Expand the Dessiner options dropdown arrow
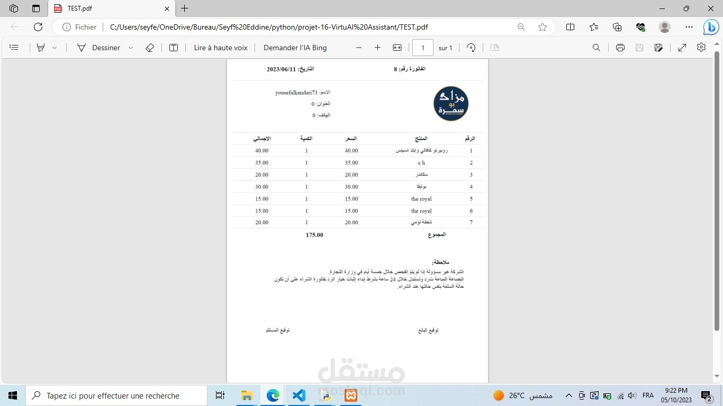Screen dimensions: 723x406 click(131, 48)
